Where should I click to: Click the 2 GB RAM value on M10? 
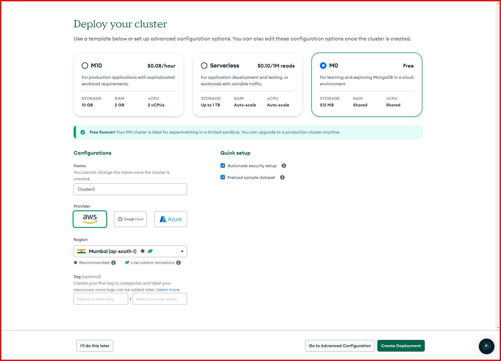tap(119, 105)
